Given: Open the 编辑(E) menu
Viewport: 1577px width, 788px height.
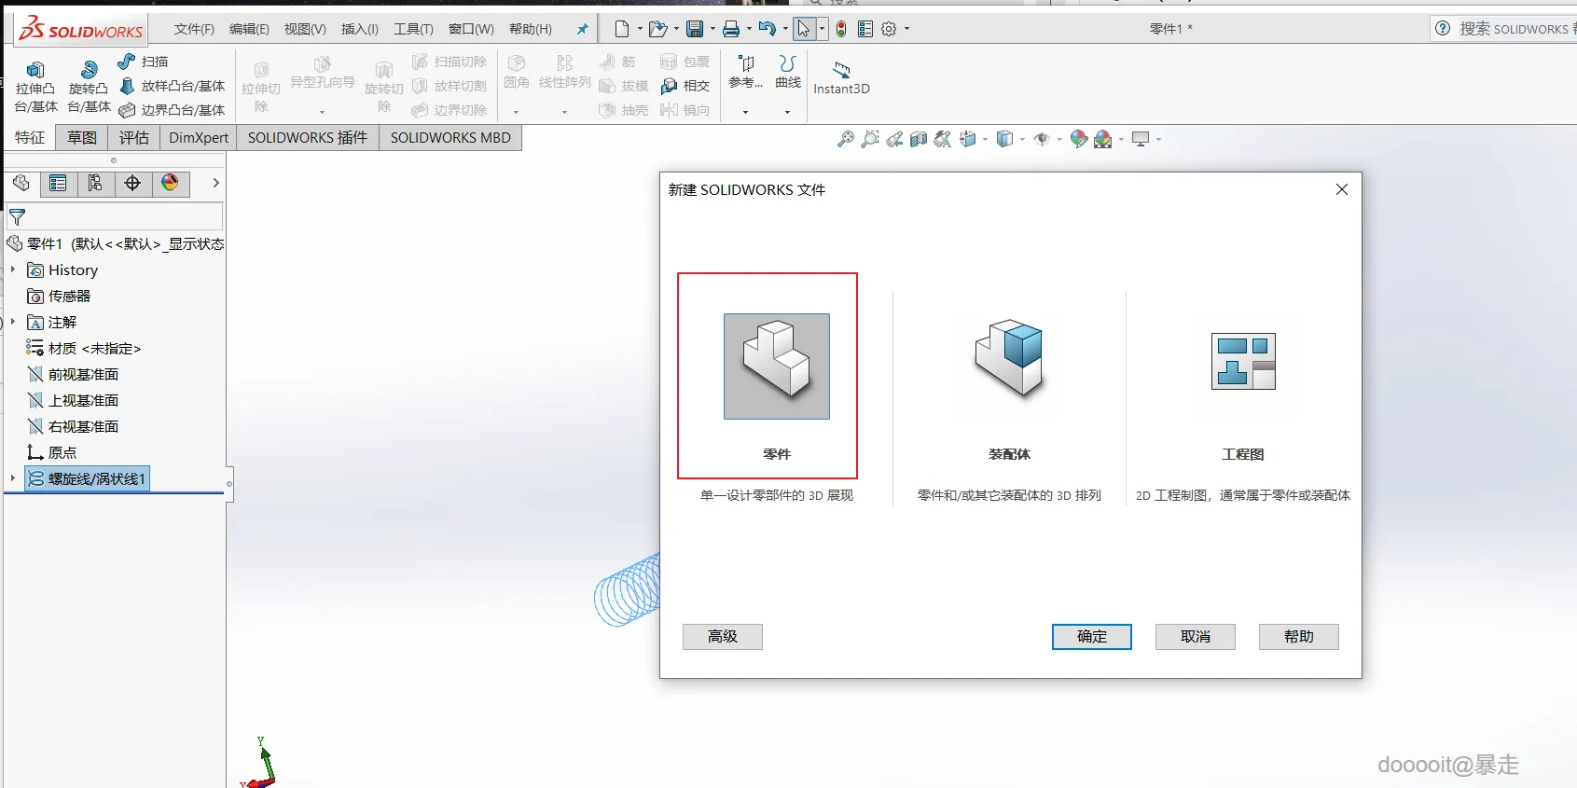Looking at the screenshot, I should point(249,29).
